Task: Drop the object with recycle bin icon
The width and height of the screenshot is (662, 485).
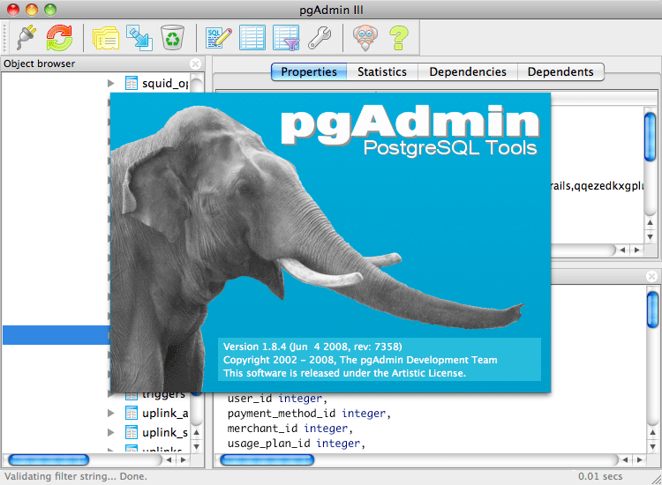Action: [x=173, y=38]
